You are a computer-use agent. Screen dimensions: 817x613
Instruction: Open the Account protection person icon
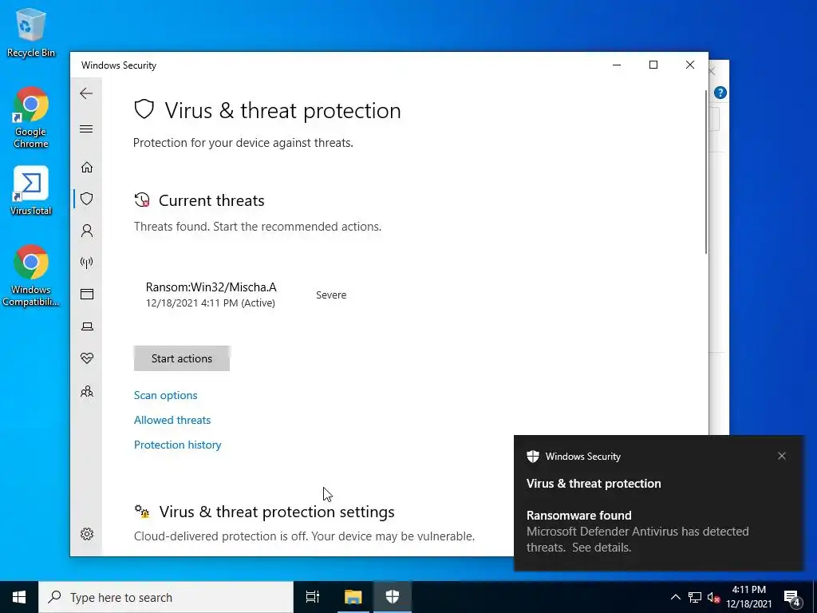(87, 231)
